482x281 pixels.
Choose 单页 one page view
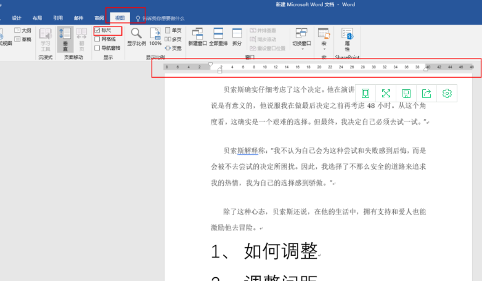pyautogui.click(x=173, y=30)
